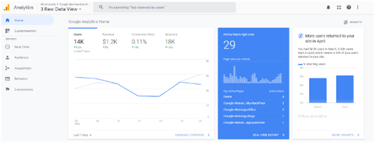This screenshot has width=375, height=143.
Task: Open the notifications bell icon
Action: point(329,7)
